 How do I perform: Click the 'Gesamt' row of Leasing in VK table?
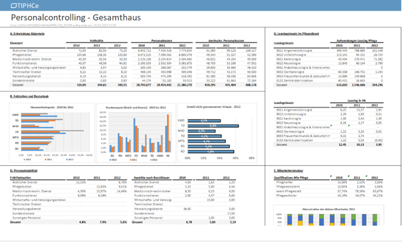pyautogui.click(x=328, y=145)
